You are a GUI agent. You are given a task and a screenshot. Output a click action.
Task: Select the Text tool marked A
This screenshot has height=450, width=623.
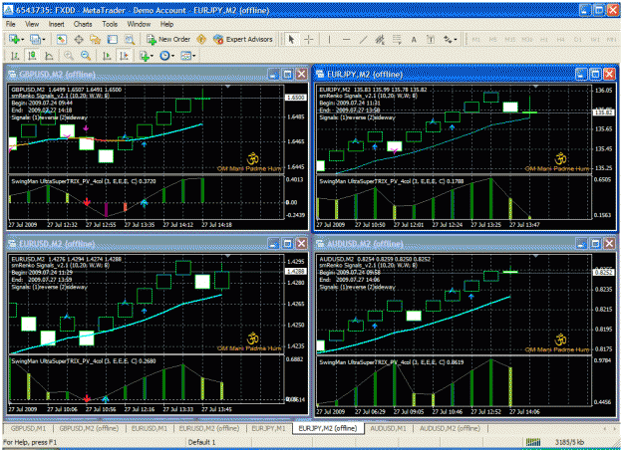click(414, 39)
